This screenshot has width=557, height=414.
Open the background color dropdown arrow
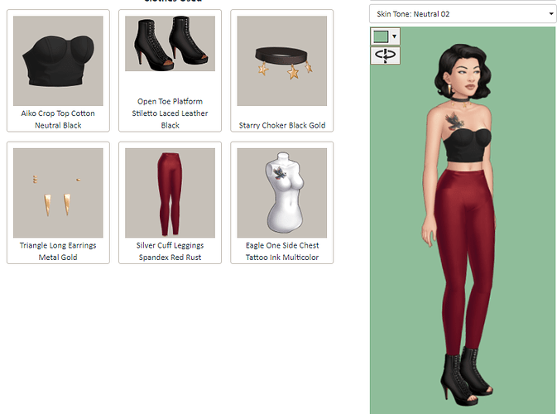pos(394,36)
